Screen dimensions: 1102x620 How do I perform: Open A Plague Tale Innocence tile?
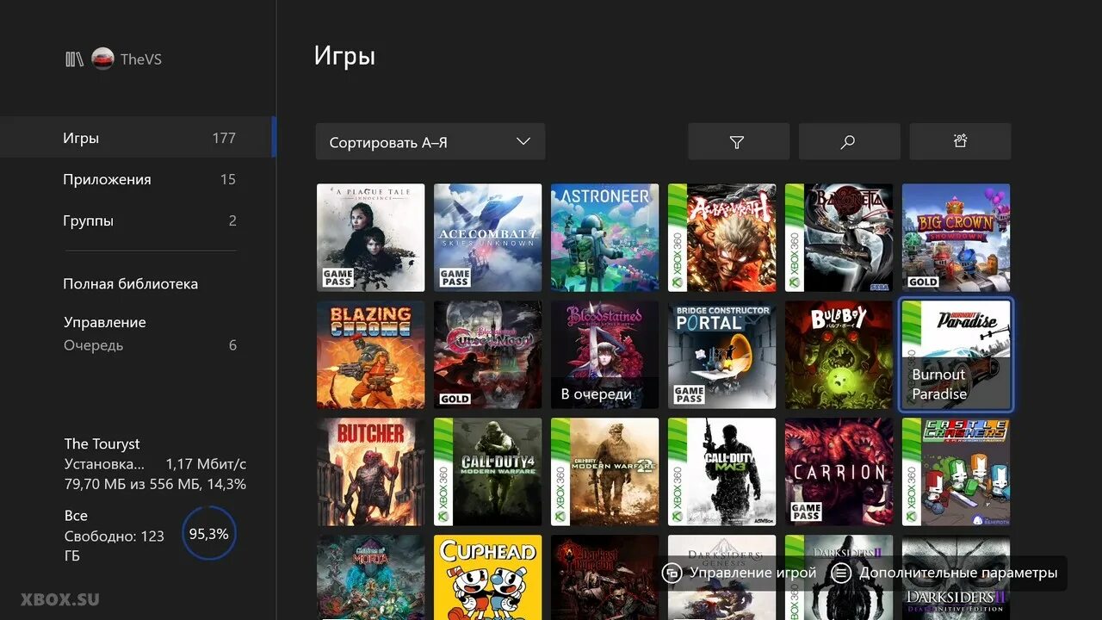tap(370, 238)
